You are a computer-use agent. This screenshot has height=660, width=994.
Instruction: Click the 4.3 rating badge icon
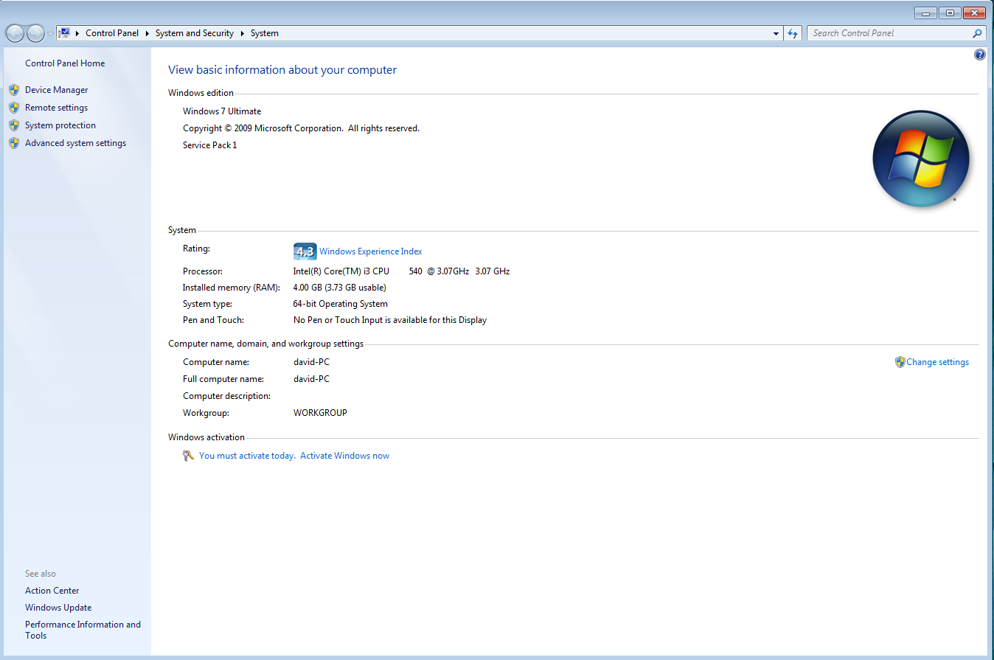[x=305, y=251]
